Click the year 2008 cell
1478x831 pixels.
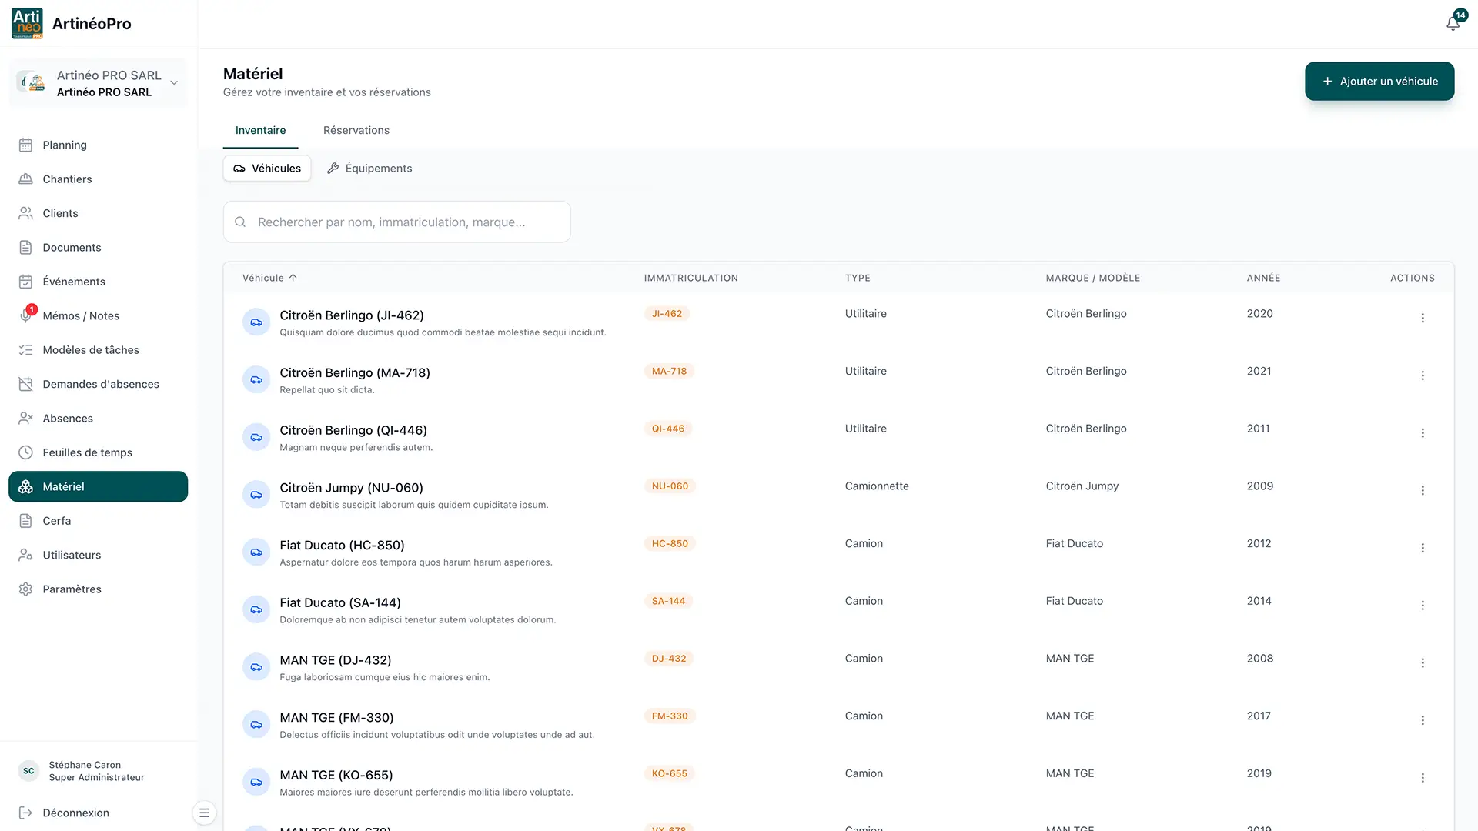(x=1259, y=659)
